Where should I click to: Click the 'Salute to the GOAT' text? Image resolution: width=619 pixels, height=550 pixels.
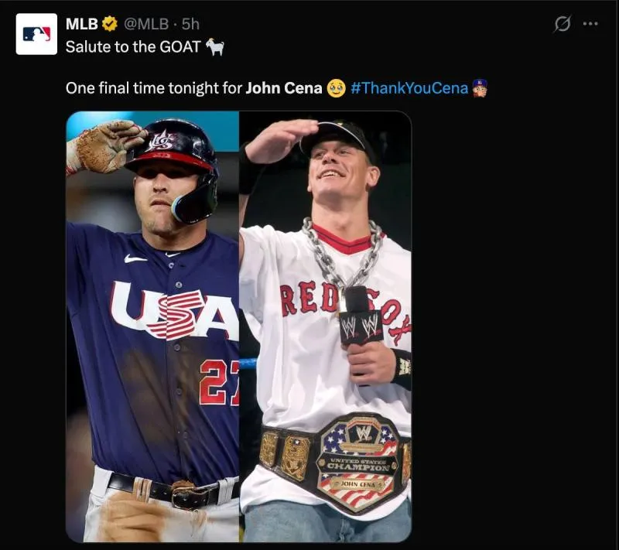pos(133,47)
